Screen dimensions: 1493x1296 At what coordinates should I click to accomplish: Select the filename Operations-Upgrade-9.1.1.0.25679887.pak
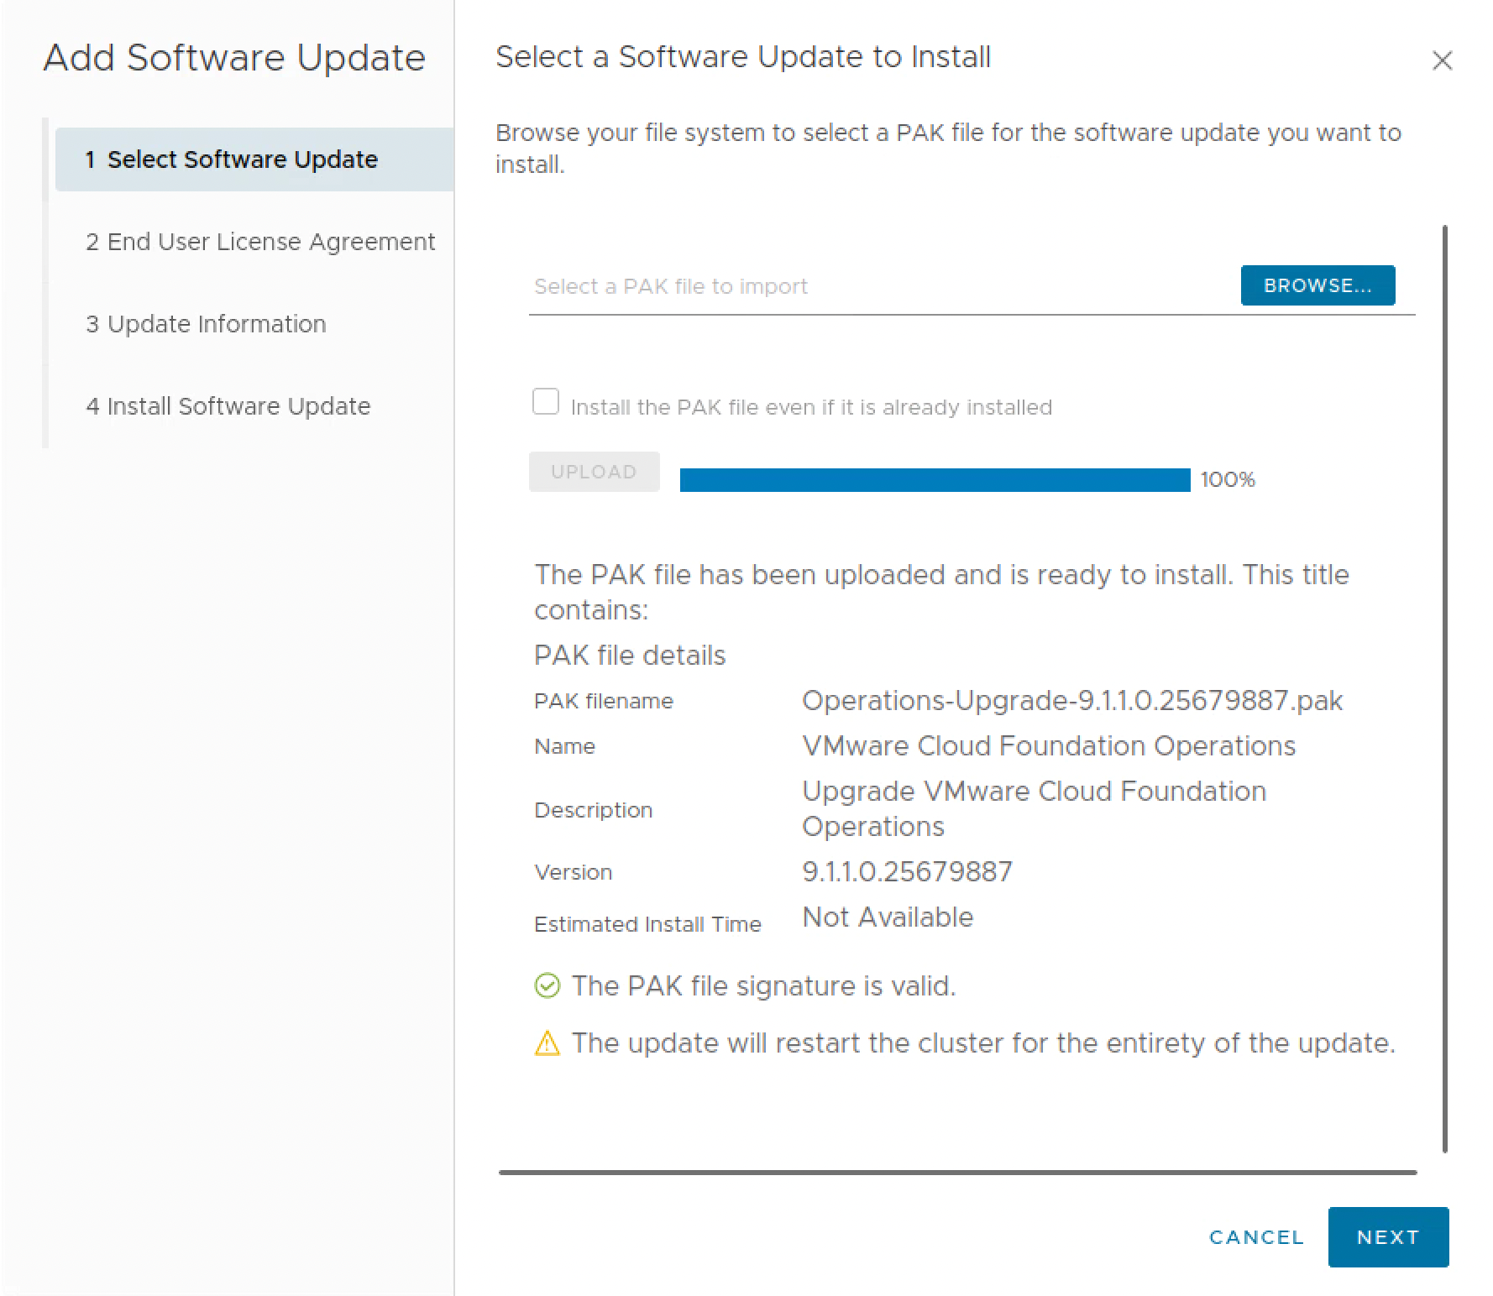pos(1072,701)
